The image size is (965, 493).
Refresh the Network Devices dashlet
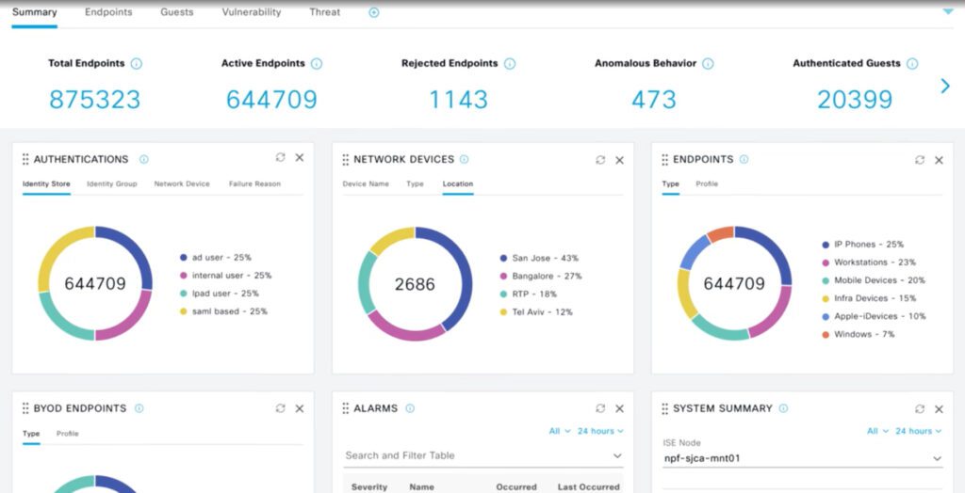pos(600,160)
